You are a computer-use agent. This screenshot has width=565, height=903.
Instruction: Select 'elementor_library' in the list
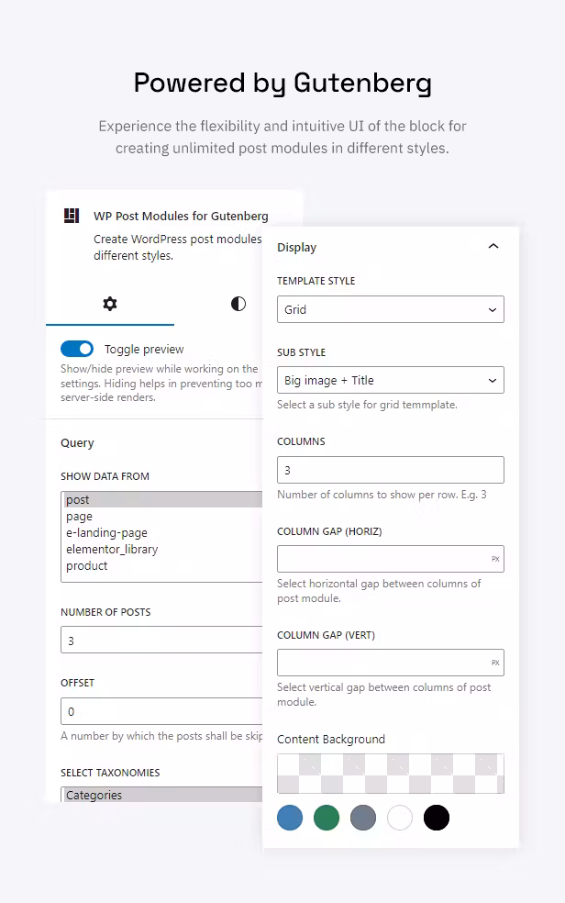[x=162, y=549]
